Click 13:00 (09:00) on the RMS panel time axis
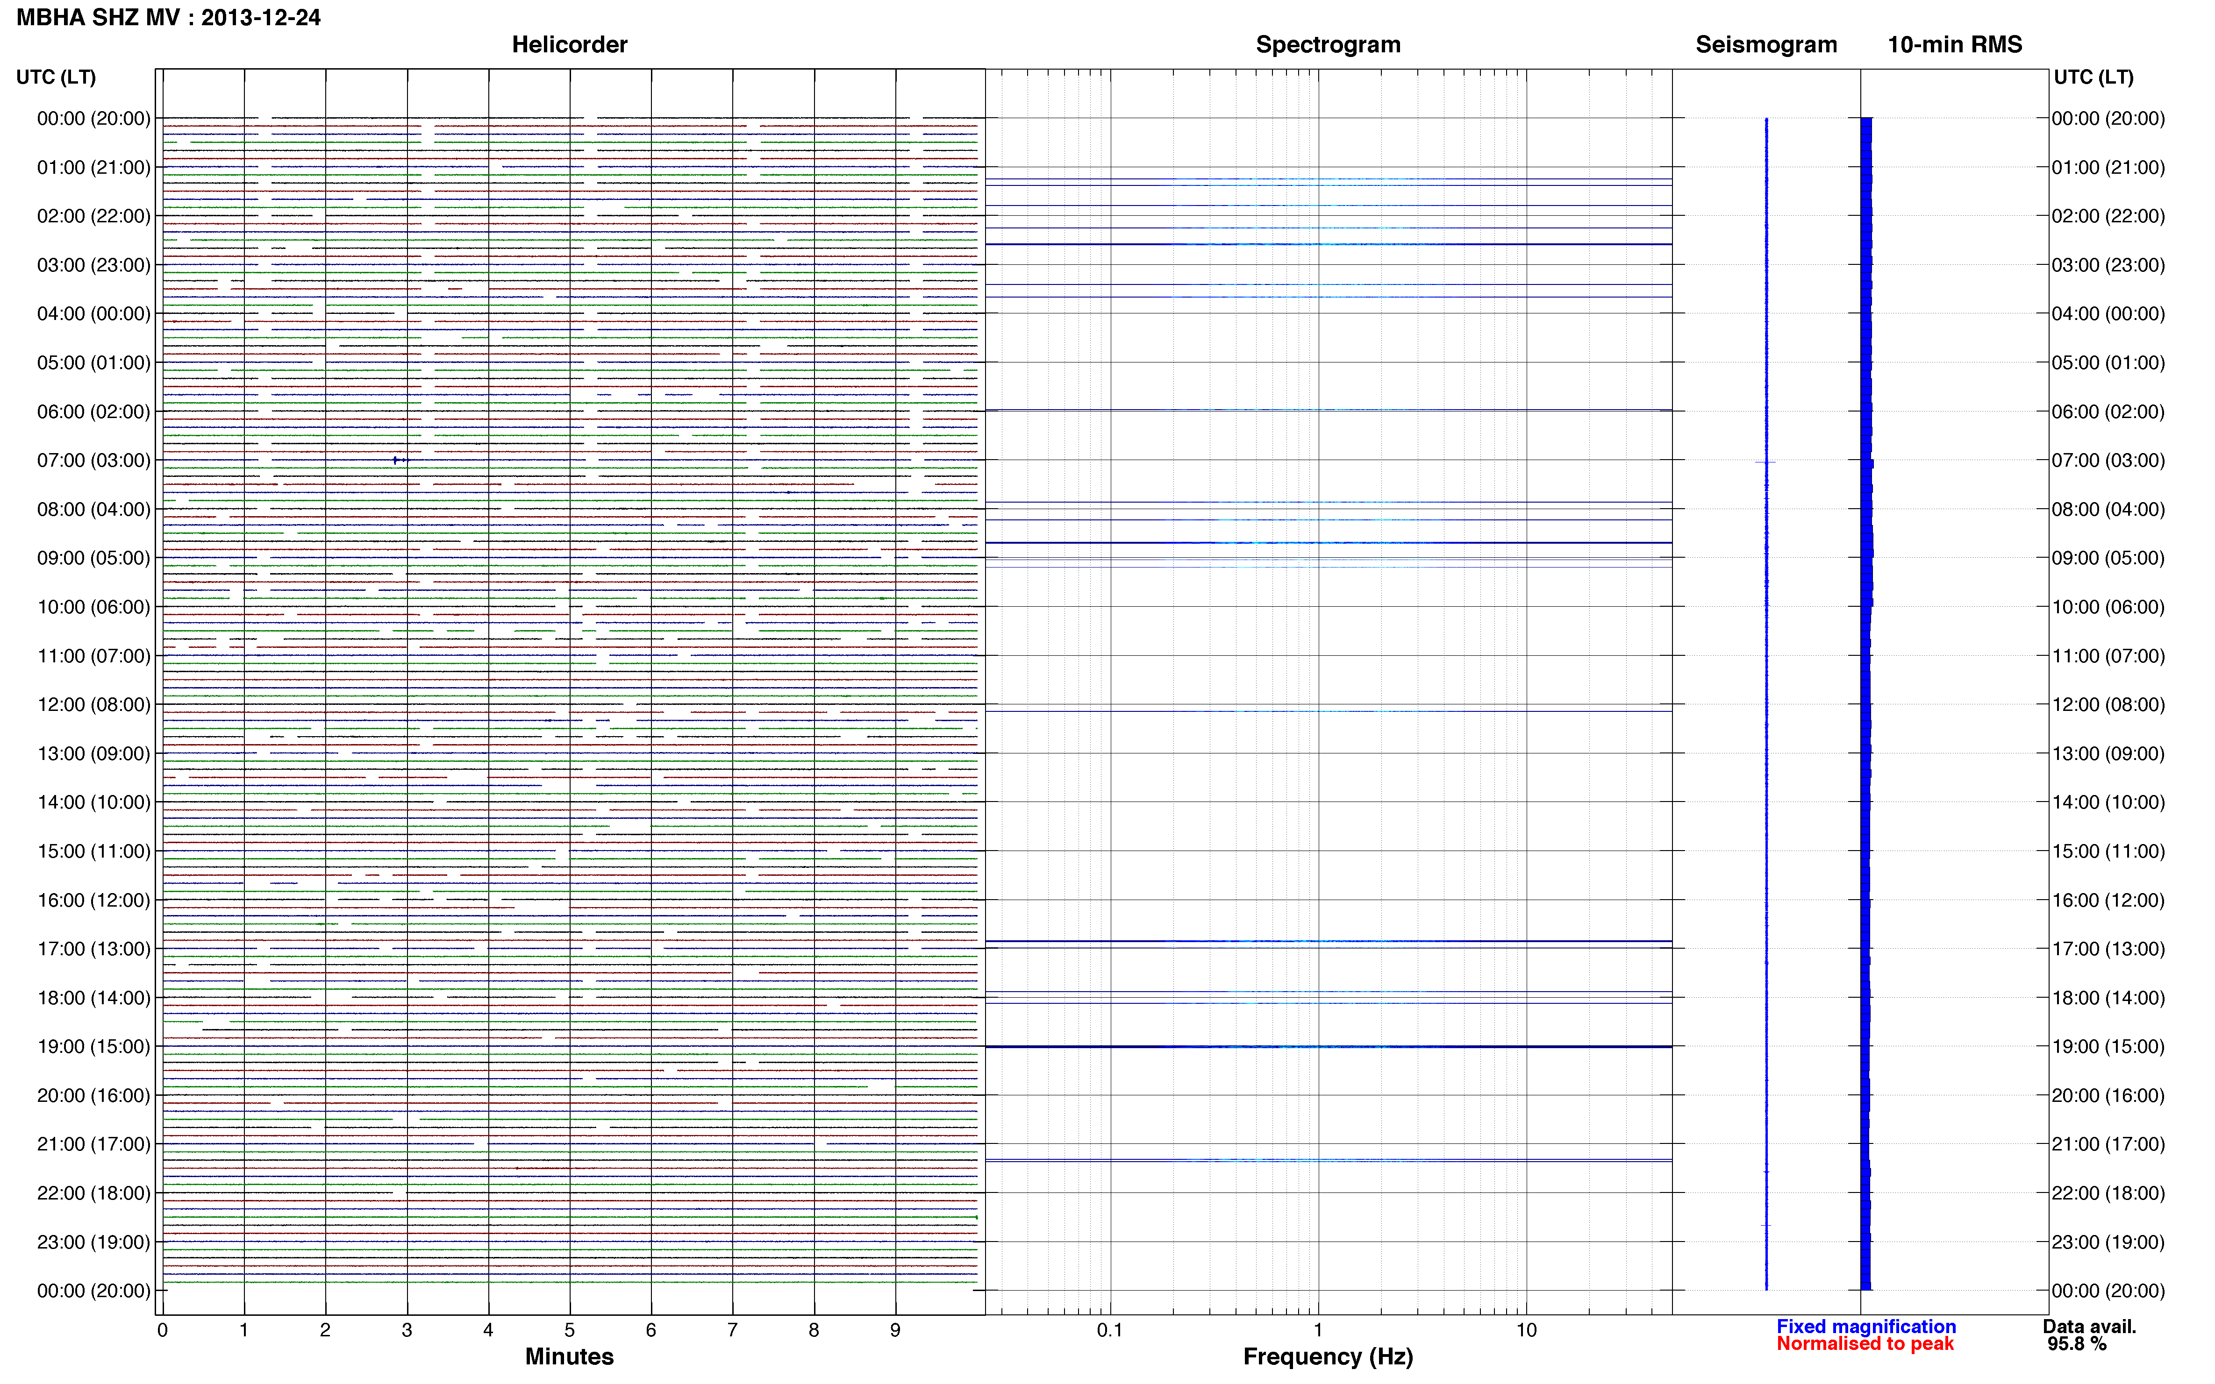This screenshot has width=2215, height=1384. [x=2109, y=753]
